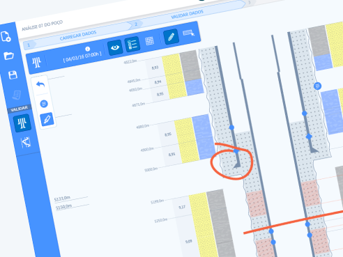The height and width of the screenshot is (257, 343).
Task: Toggle visibility with the eye icon
Action: click(115, 47)
